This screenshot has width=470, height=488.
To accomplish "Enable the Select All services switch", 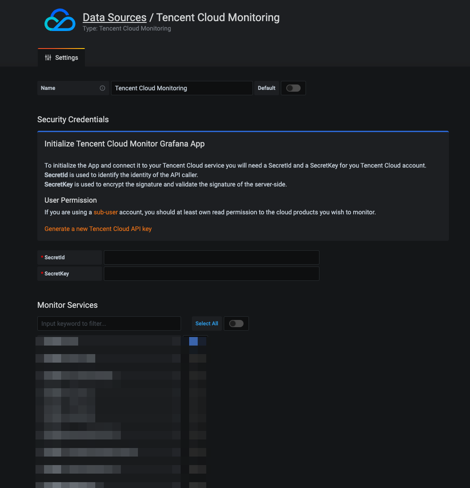I will [236, 324].
